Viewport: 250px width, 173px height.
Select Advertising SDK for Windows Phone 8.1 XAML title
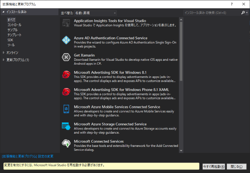(121, 90)
